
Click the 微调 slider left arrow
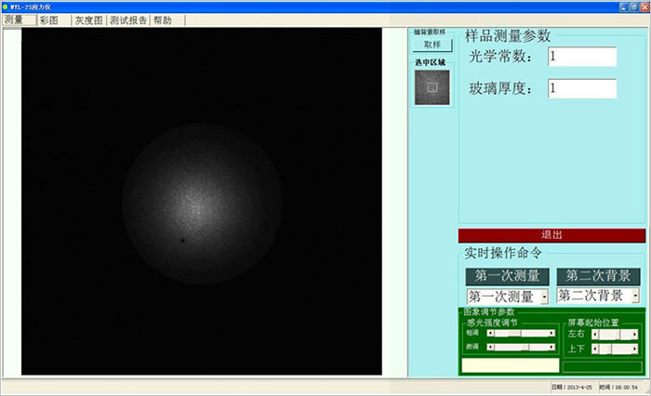pos(490,347)
